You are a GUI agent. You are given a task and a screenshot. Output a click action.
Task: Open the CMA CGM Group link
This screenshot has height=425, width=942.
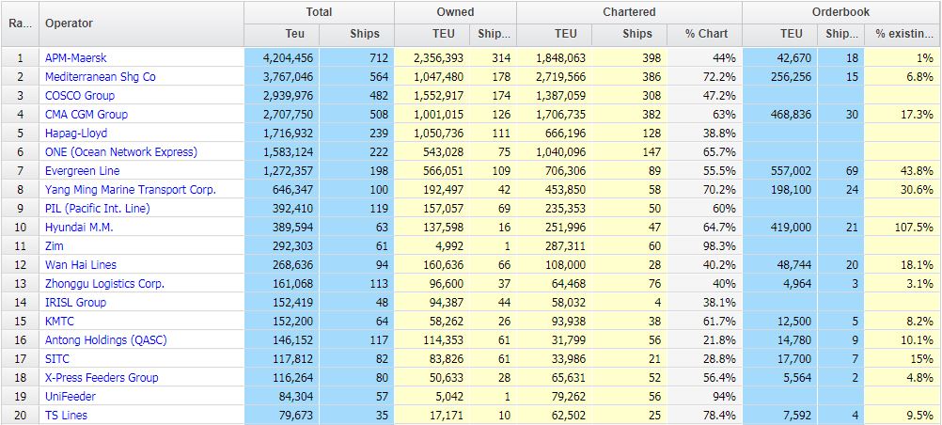pyautogui.click(x=86, y=114)
